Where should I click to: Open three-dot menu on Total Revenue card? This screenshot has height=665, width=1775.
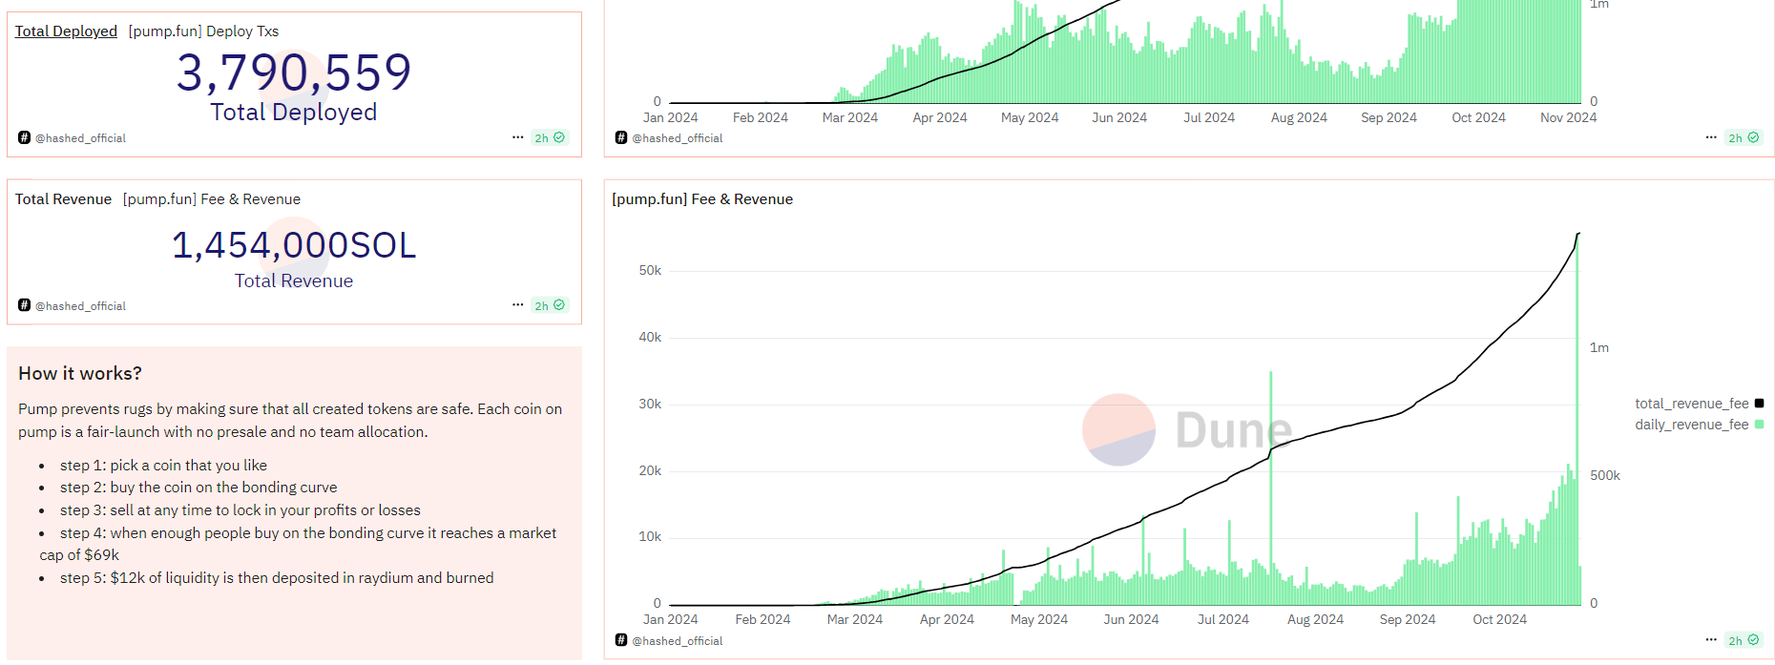click(517, 305)
